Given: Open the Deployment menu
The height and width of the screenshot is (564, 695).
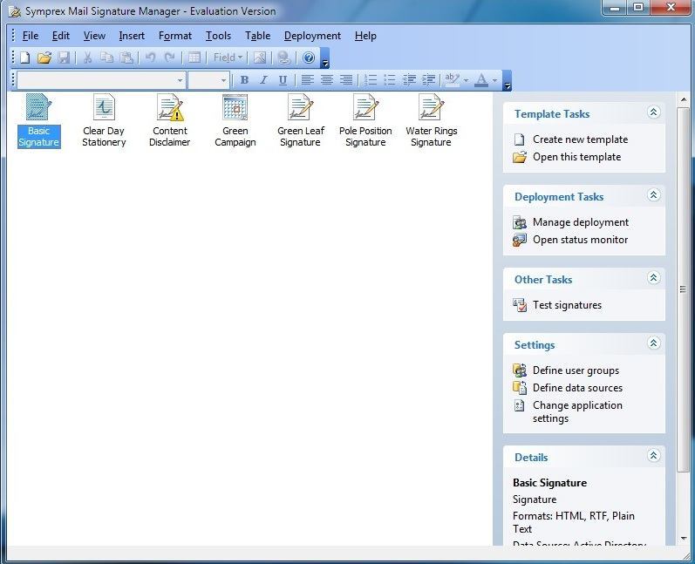Looking at the screenshot, I should click(312, 36).
